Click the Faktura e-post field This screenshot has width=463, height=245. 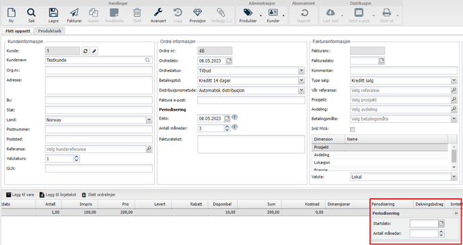coord(251,100)
